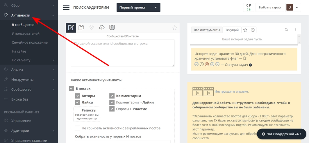
Task: Uncheck the Авторы checkbox
Action: pyautogui.click(x=77, y=96)
